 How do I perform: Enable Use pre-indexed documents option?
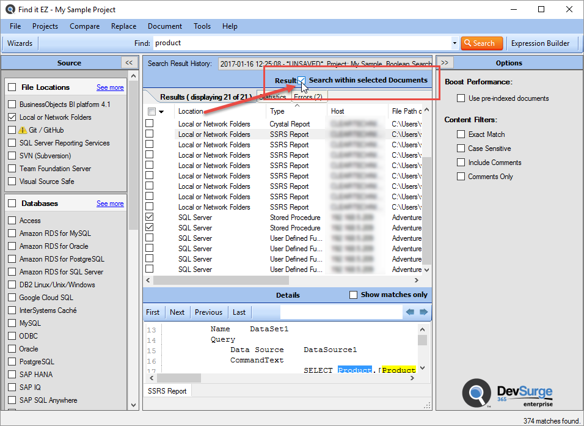(461, 98)
